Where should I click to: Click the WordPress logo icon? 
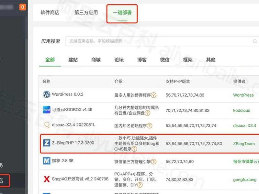[x=47, y=94]
